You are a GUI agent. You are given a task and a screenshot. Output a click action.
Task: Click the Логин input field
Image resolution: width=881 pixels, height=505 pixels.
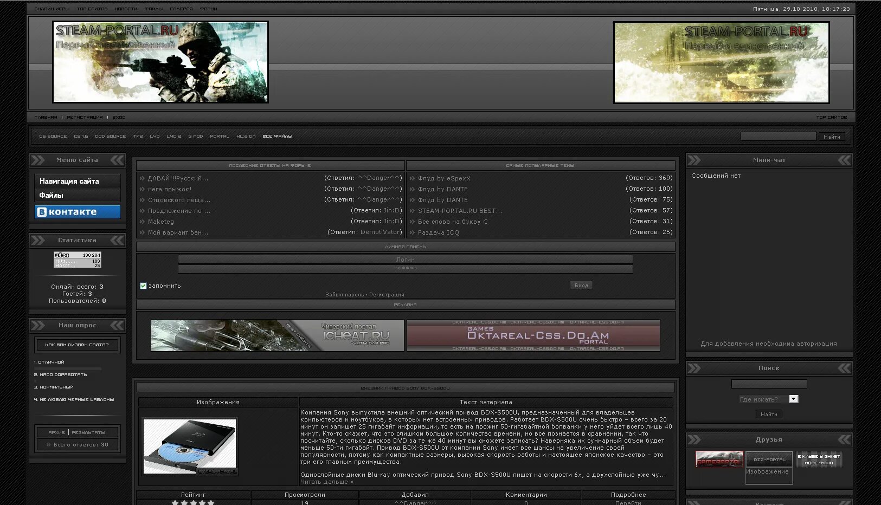(x=406, y=260)
